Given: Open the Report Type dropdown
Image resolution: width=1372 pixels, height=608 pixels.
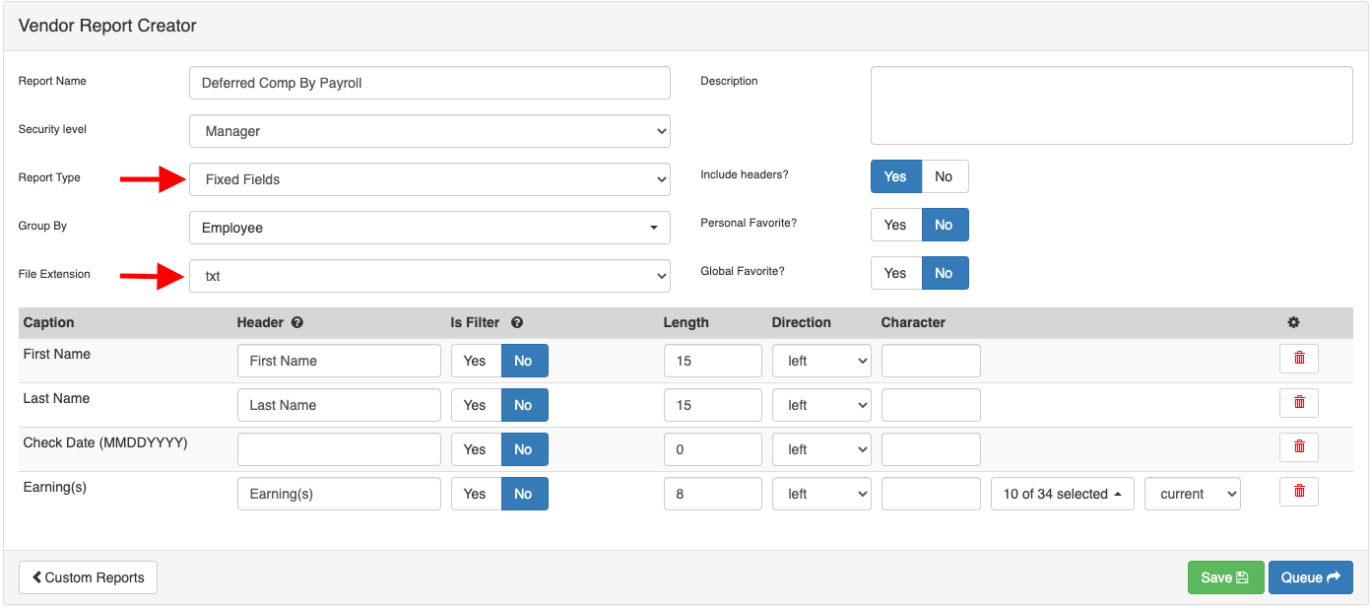Looking at the screenshot, I should point(429,178).
